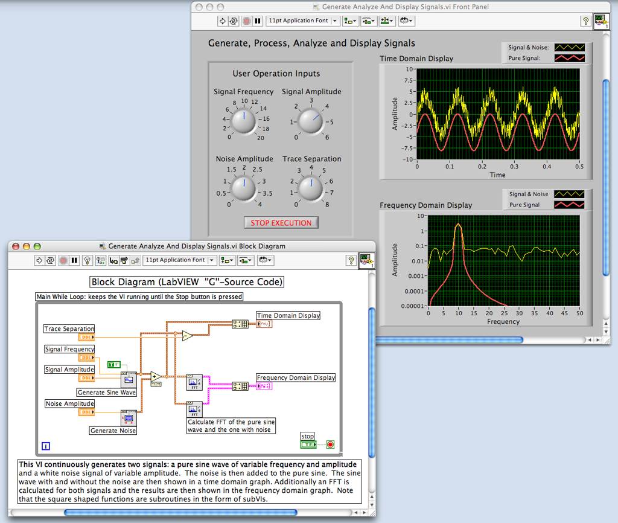Click the STOP EXECUTION button
This screenshot has width=618, height=523.
coord(281,223)
